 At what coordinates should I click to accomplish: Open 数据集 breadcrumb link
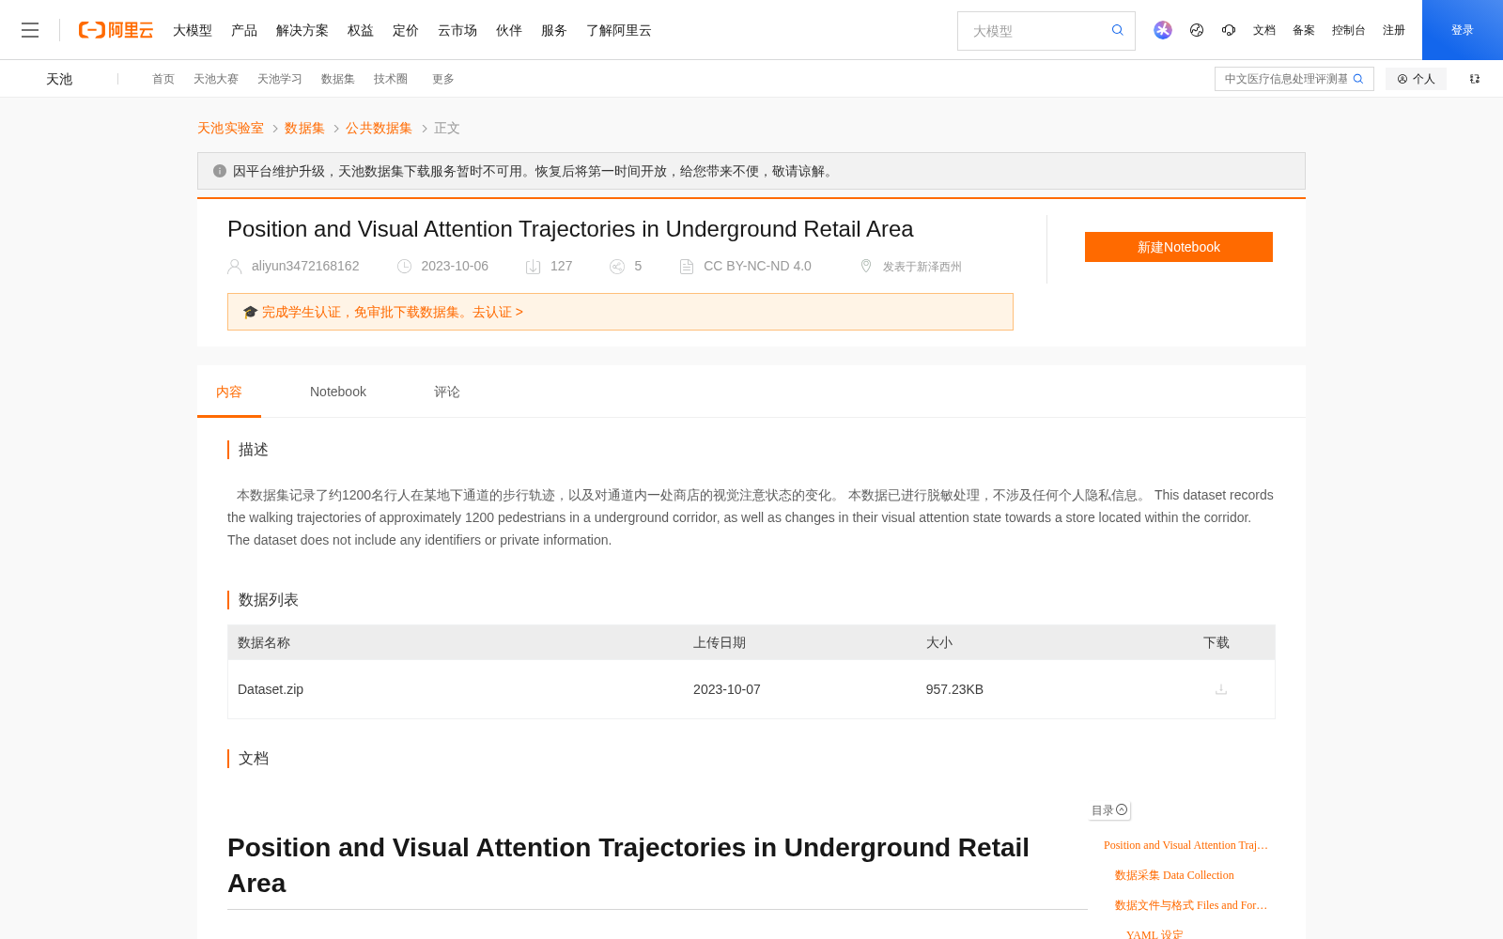click(x=304, y=128)
